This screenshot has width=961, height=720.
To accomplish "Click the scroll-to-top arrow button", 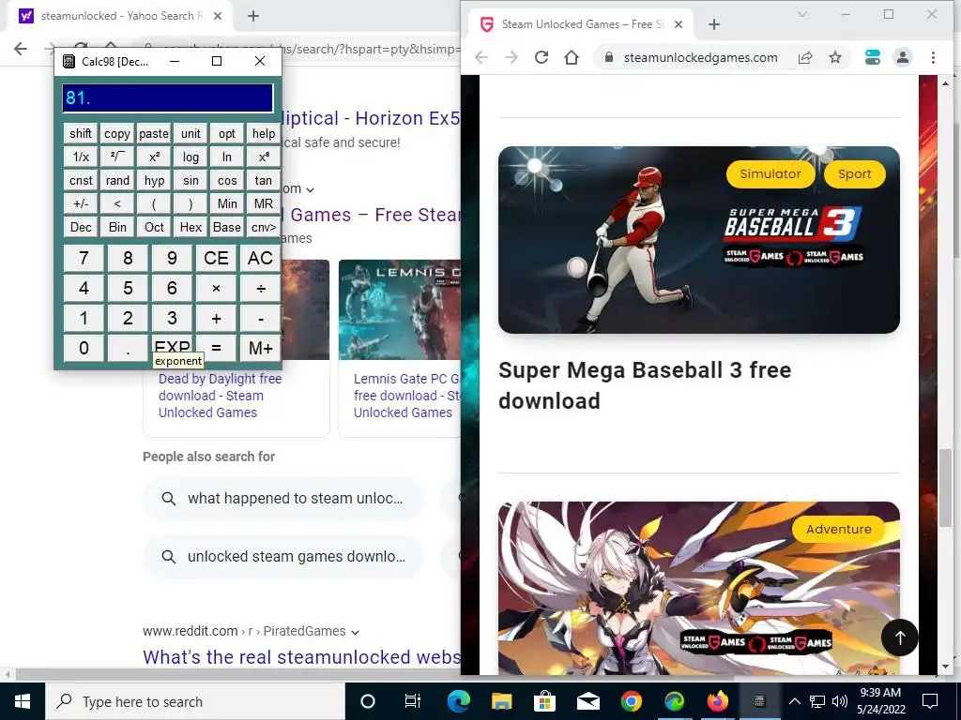I will 900,637.
